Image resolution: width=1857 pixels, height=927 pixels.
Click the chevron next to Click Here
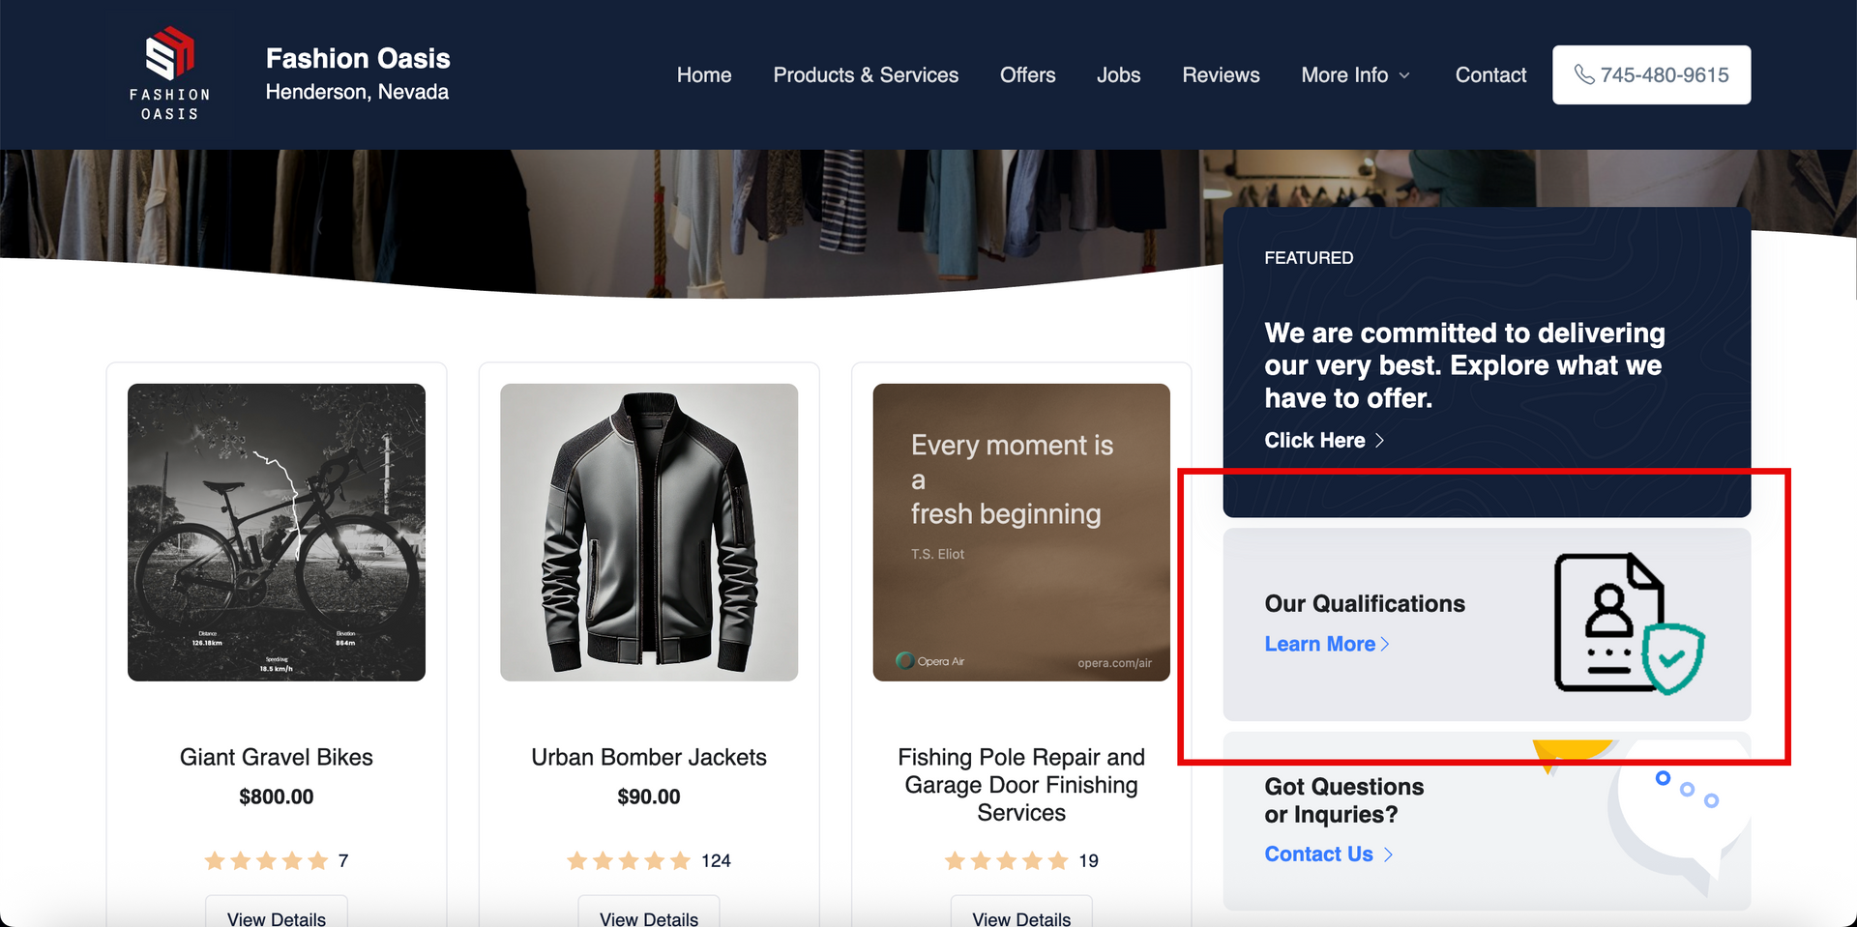1379,441
